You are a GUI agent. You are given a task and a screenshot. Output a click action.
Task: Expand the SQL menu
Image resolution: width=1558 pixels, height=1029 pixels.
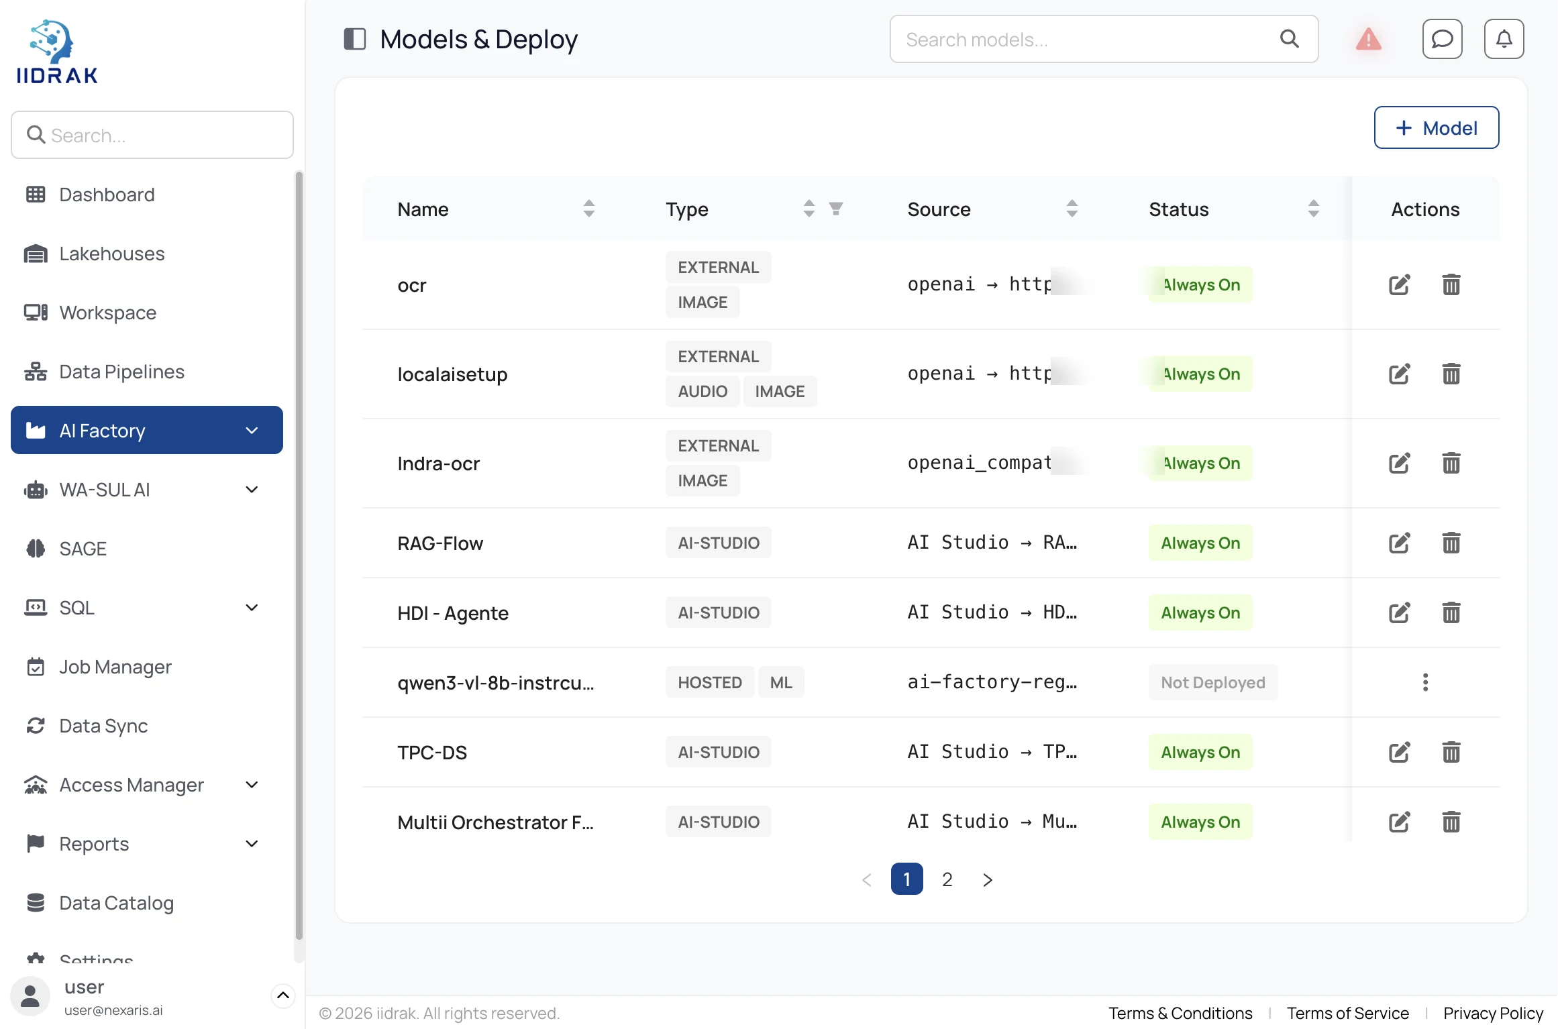[252, 607]
